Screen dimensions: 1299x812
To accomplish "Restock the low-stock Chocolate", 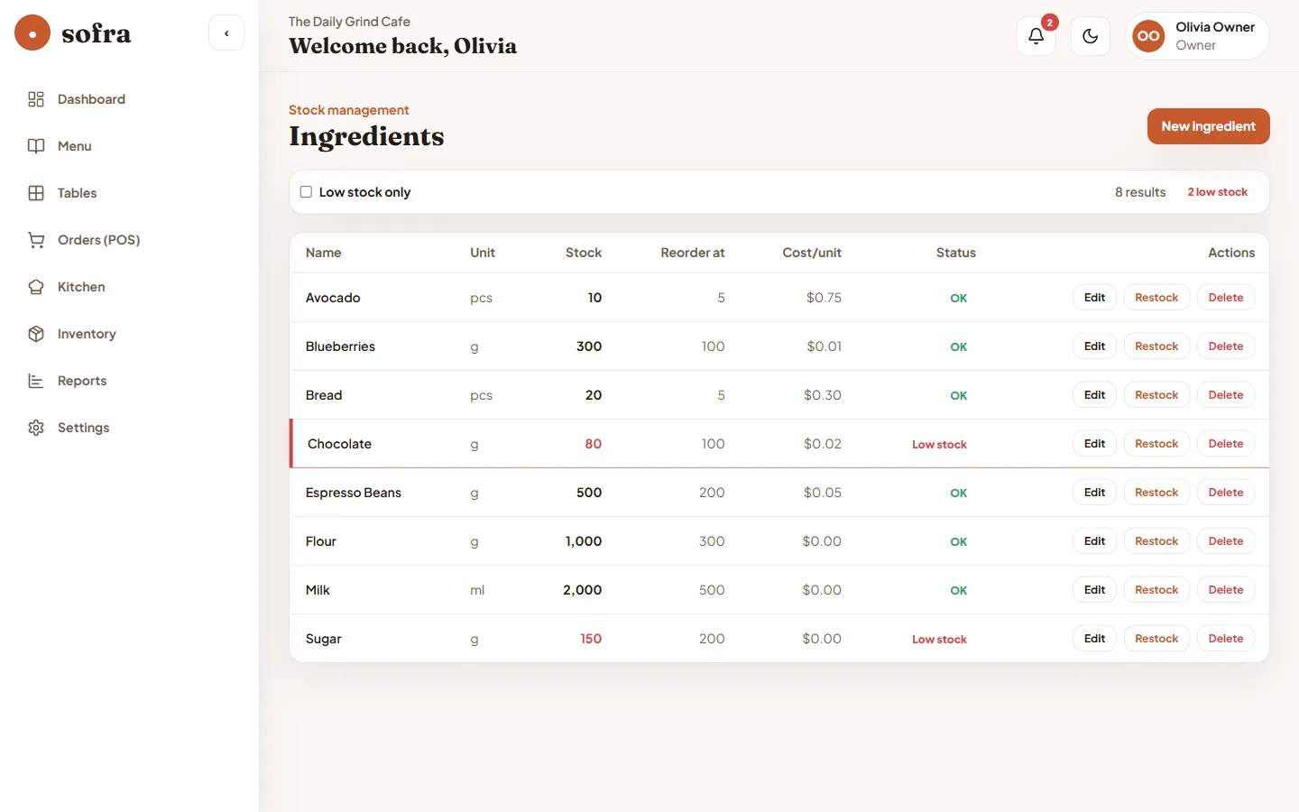I will pyautogui.click(x=1156, y=444).
